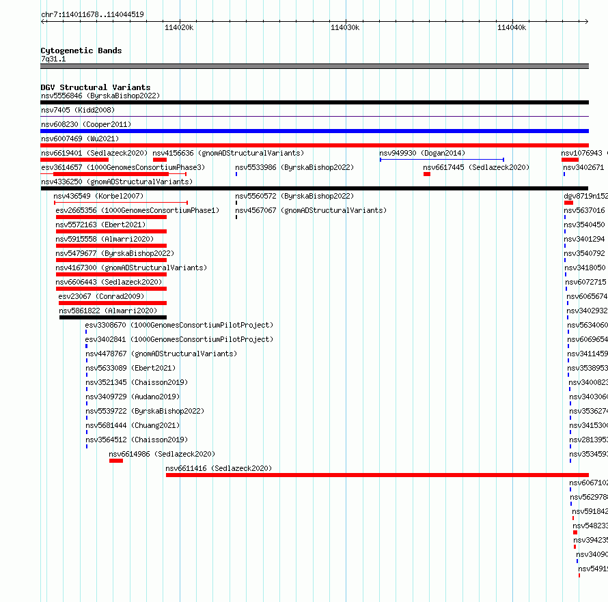Click nsv5539722 (ByrskaBishop2022) label
Screen dimensions: 608x602
pyautogui.click(x=145, y=411)
